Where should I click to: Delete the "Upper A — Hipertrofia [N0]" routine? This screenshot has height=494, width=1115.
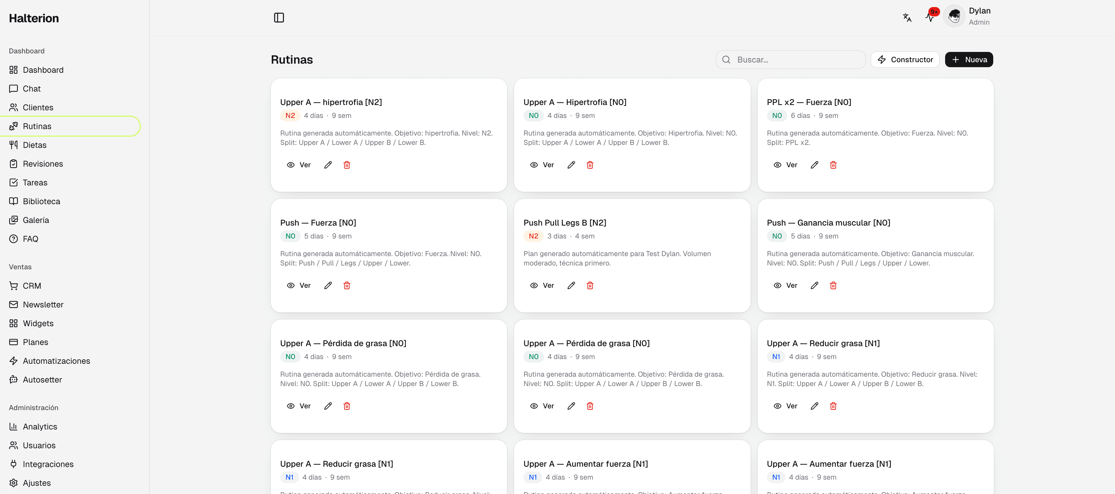tap(590, 165)
